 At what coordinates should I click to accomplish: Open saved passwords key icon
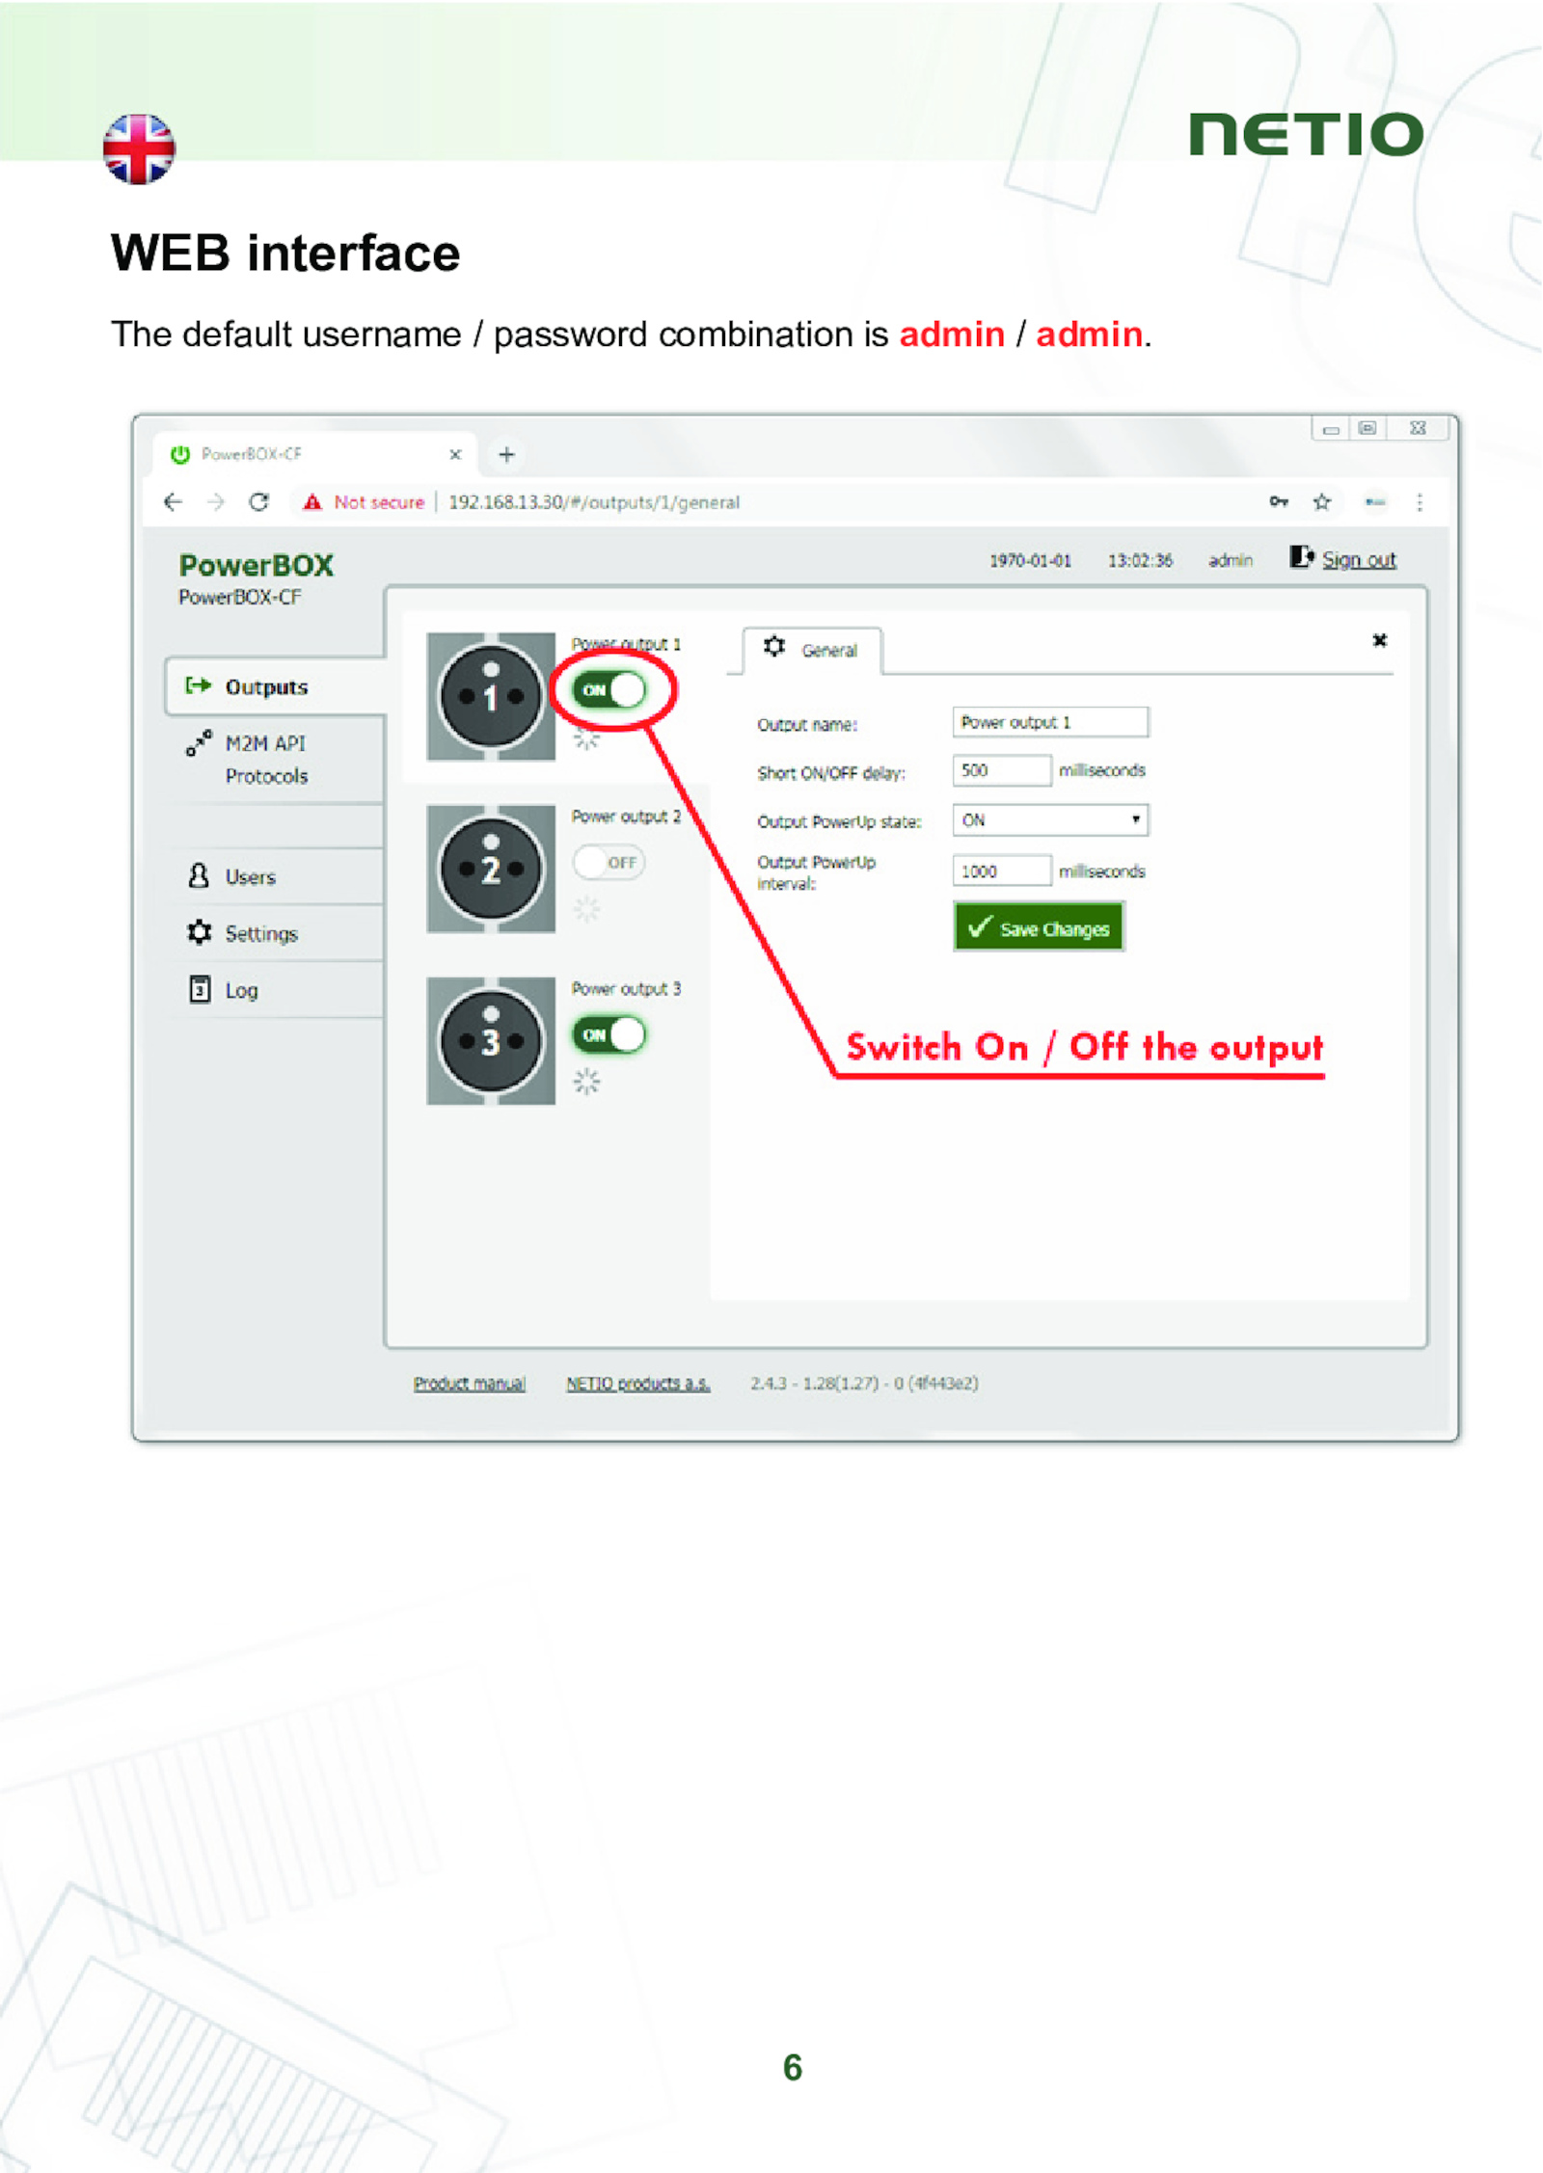point(1278,501)
